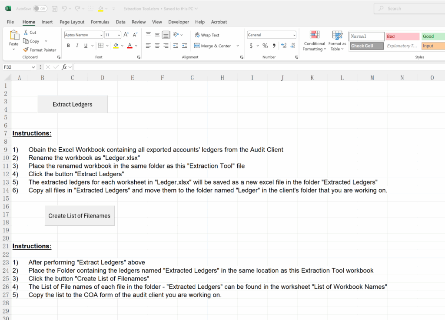Open the Developer tab

tap(179, 22)
